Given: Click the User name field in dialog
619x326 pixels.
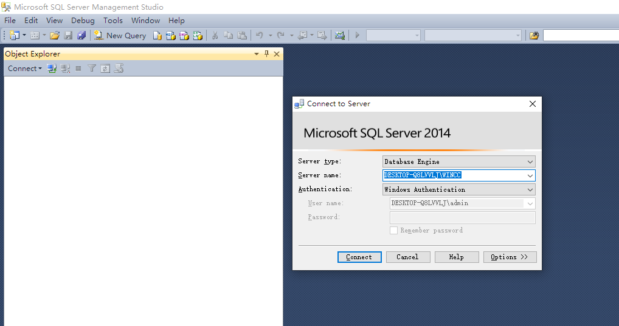Looking at the screenshot, I should click(x=462, y=203).
